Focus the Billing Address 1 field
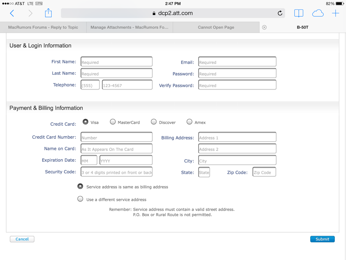346x260 pixels. [x=237, y=137]
